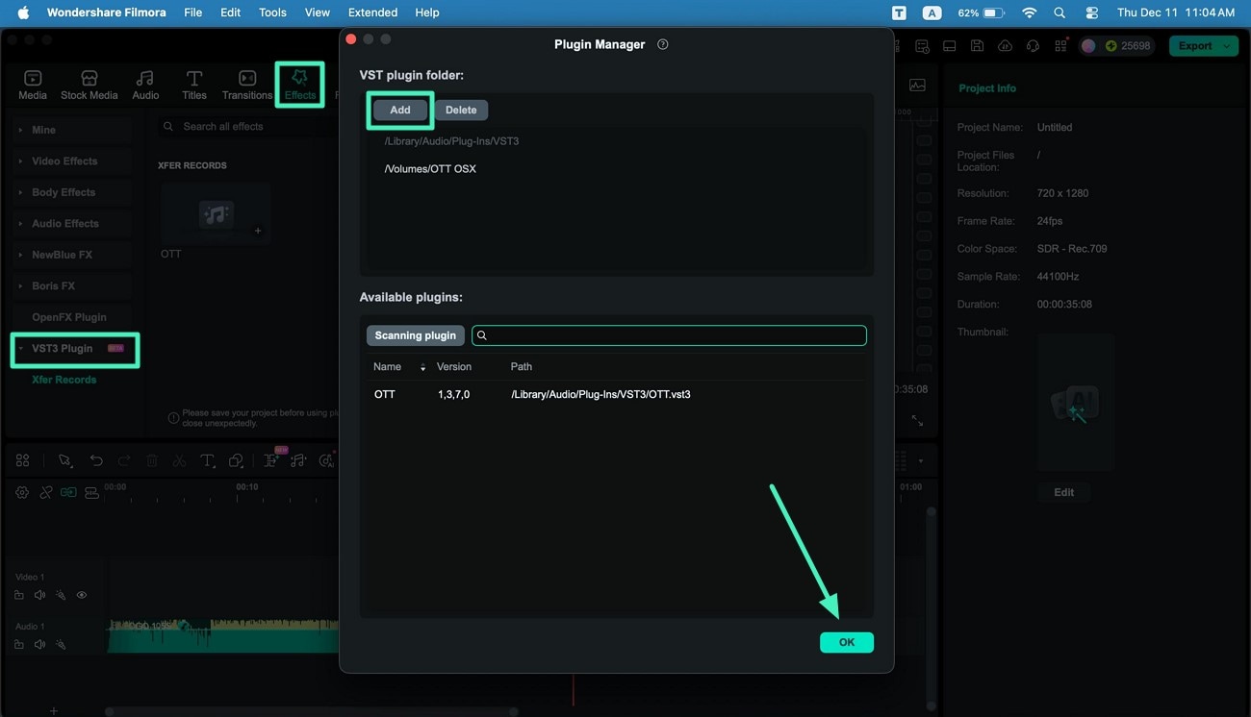Switch to the Stock Media tab
The width and height of the screenshot is (1251, 717).
point(89,83)
